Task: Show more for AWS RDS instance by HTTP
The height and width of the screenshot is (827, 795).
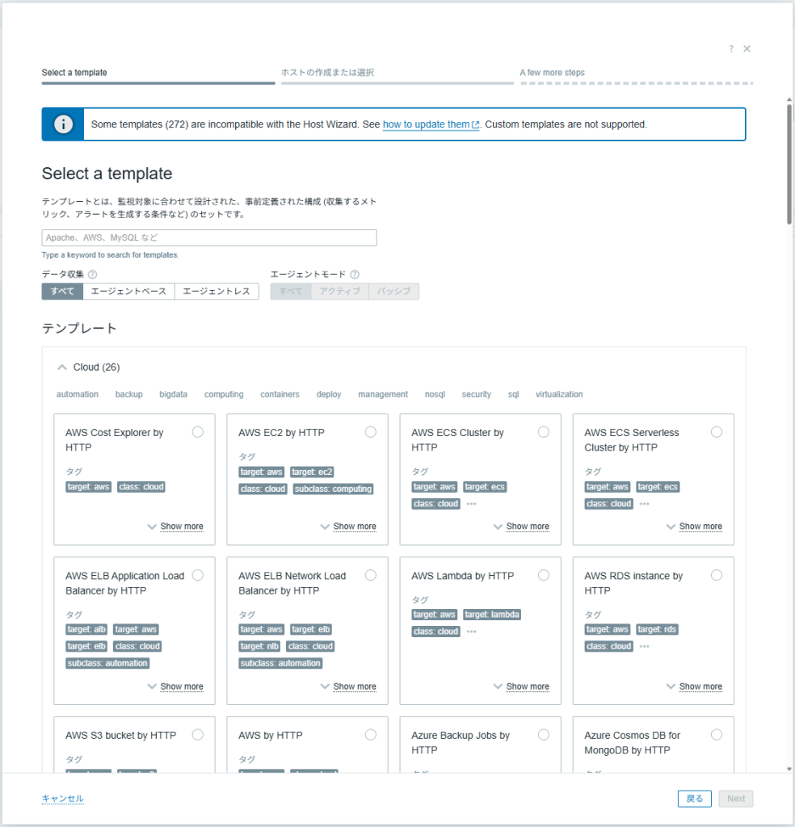Action: (700, 686)
